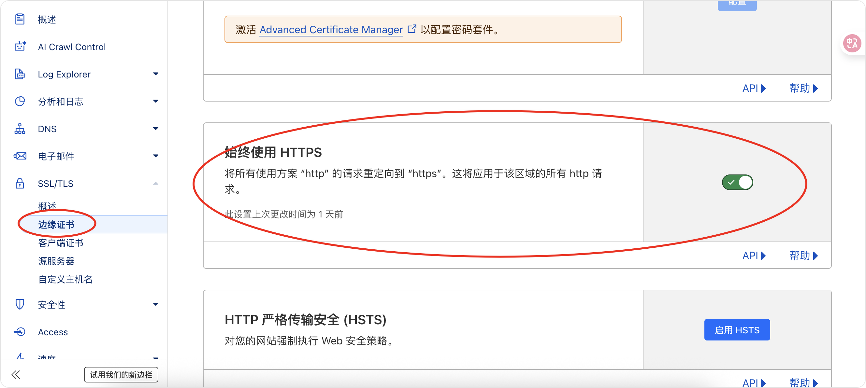Open 帮助 link in the top card footer
This screenshot has height=388, width=866.
tap(803, 88)
